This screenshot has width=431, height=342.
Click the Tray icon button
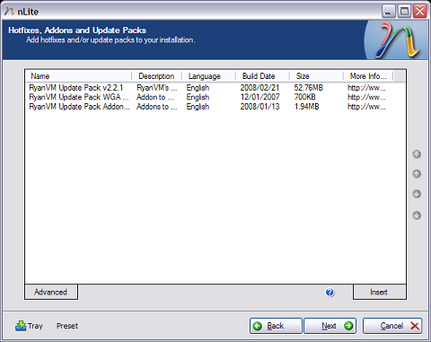(x=29, y=326)
